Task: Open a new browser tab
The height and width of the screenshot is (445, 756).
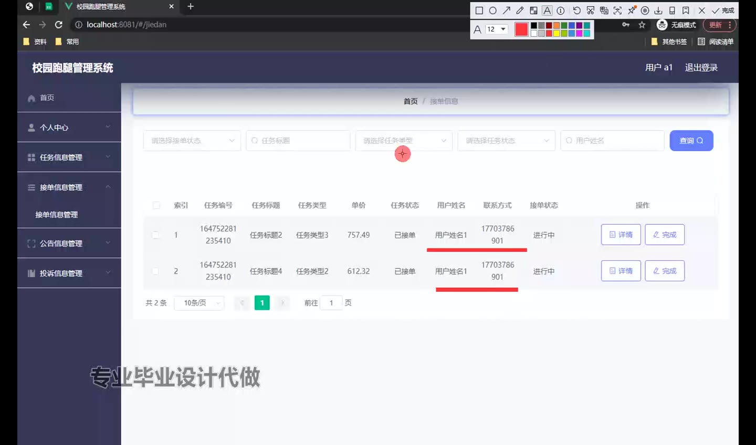Action: 191,6
